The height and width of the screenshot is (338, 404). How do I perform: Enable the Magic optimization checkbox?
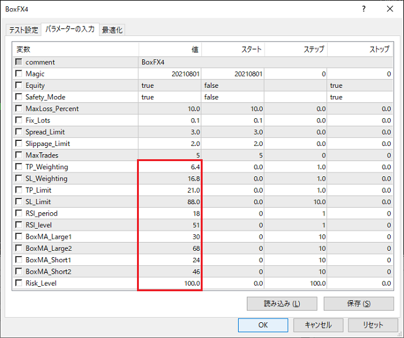pos(18,73)
